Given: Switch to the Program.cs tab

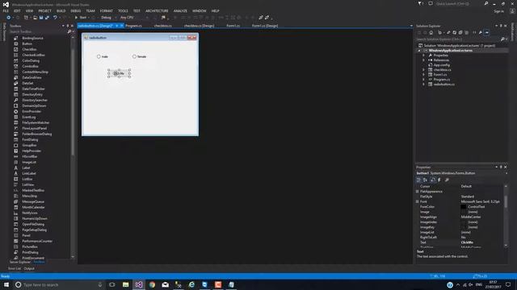Looking at the screenshot, I should tap(133, 26).
